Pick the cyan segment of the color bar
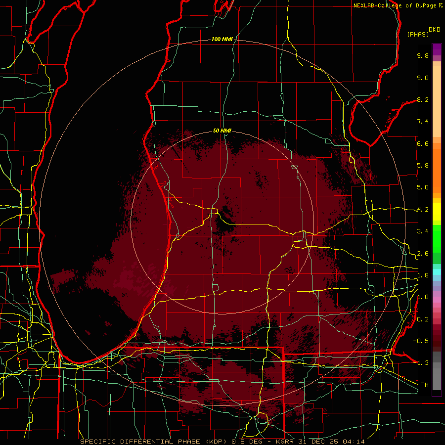 tap(437, 272)
